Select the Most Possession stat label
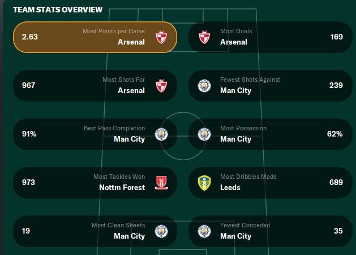 click(243, 129)
